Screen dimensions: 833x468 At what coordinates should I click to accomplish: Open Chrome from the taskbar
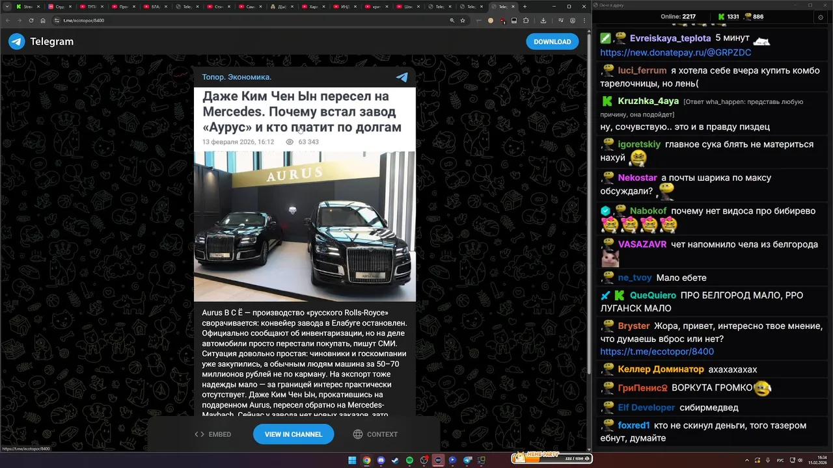pos(366,460)
